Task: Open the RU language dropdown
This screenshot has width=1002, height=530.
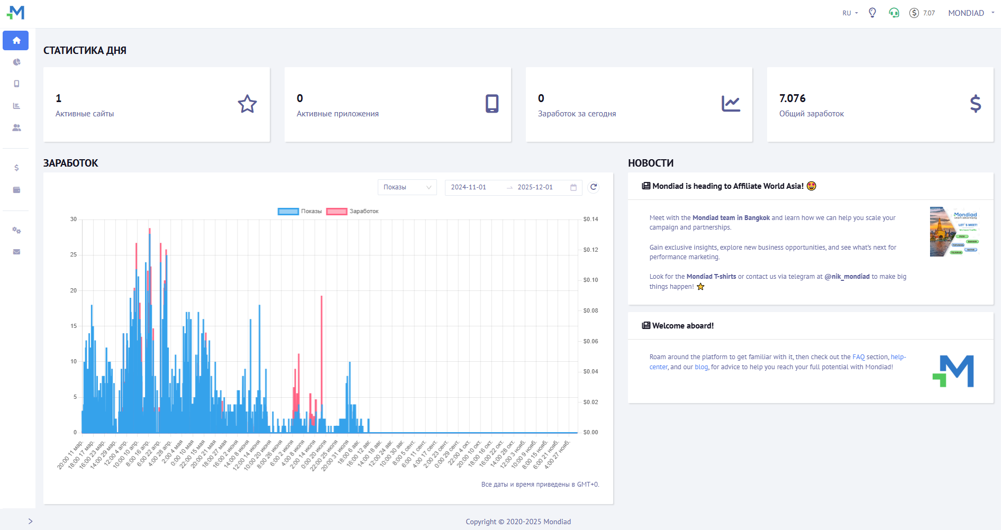Action: (850, 13)
